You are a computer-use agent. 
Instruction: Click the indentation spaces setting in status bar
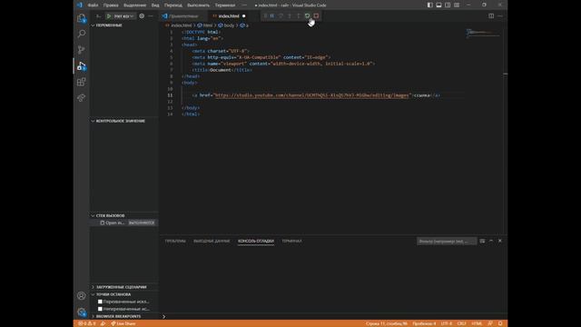click(x=424, y=323)
